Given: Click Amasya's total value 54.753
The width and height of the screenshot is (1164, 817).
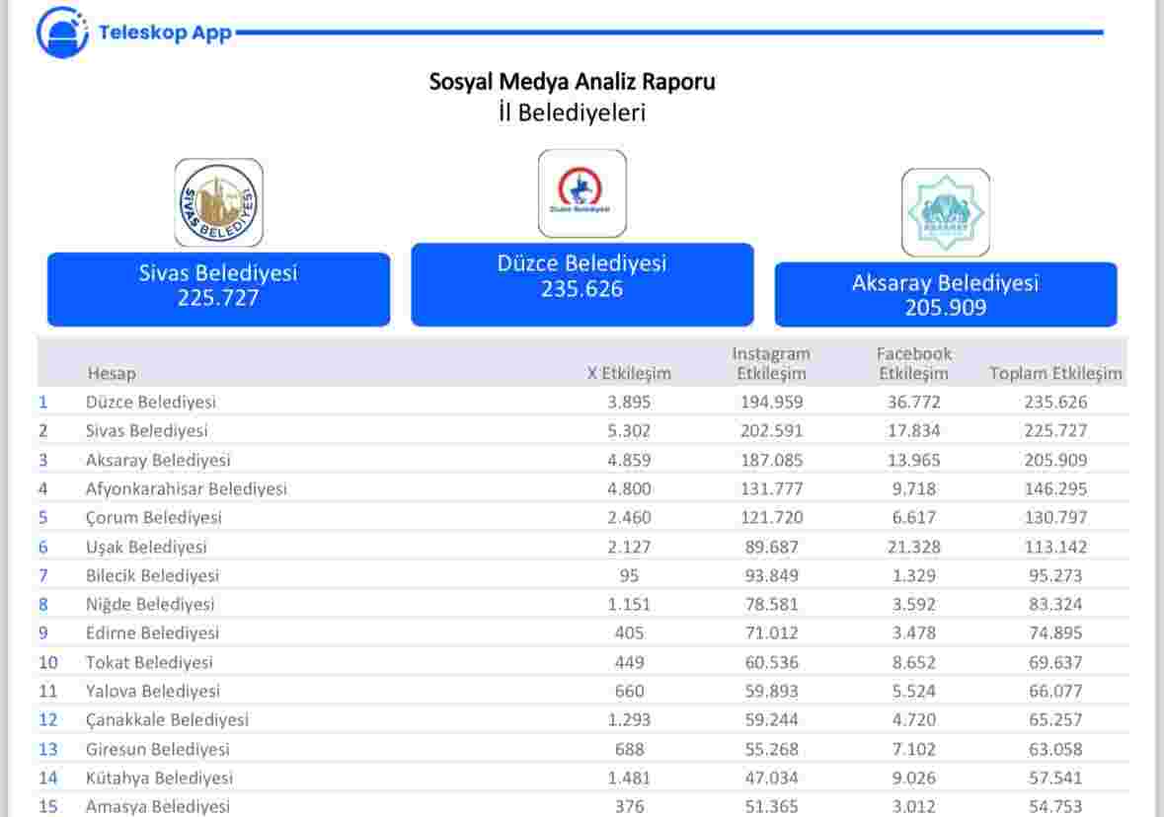Looking at the screenshot, I should [1055, 806].
